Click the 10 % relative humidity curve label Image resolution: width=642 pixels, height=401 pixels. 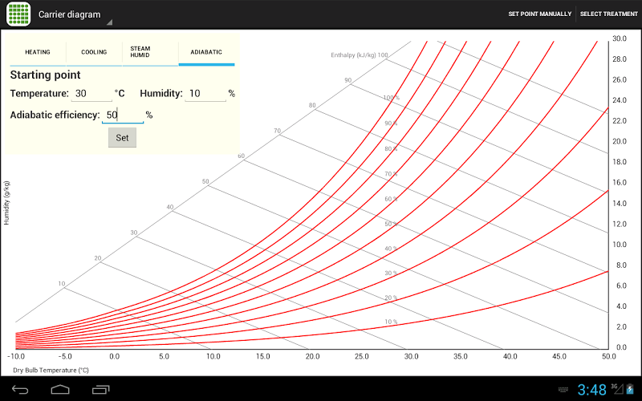pyautogui.click(x=391, y=322)
